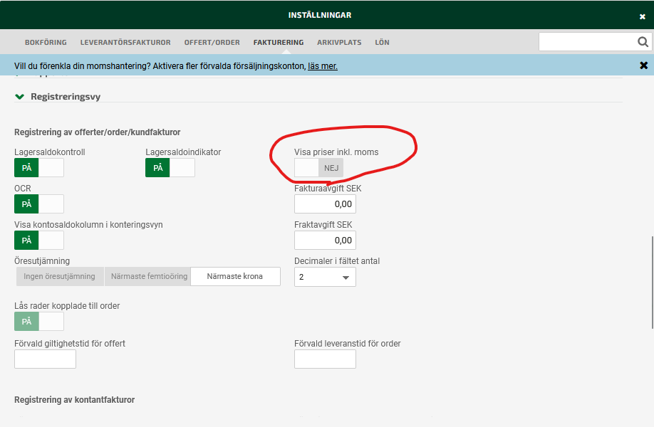654x427 pixels.
Task: Open the Decimaler i fältet antal dropdown
Action: coord(325,277)
